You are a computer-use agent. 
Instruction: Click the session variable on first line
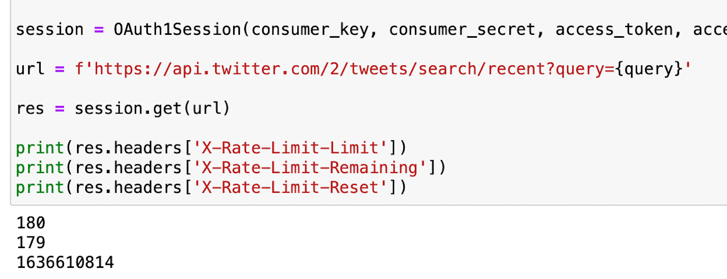tap(49, 30)
